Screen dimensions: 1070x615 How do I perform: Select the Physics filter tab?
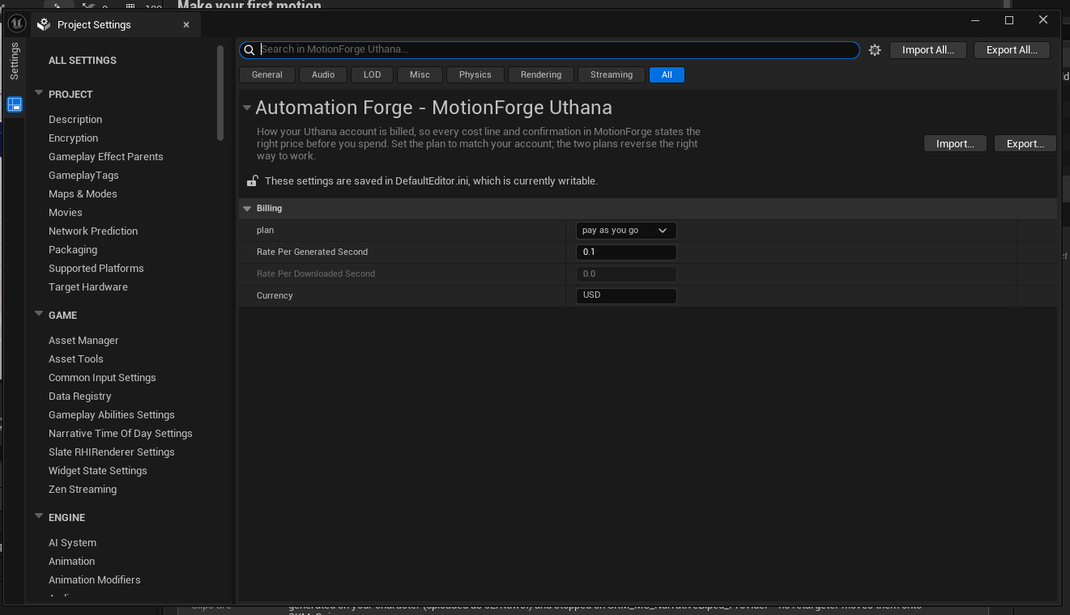475,74
